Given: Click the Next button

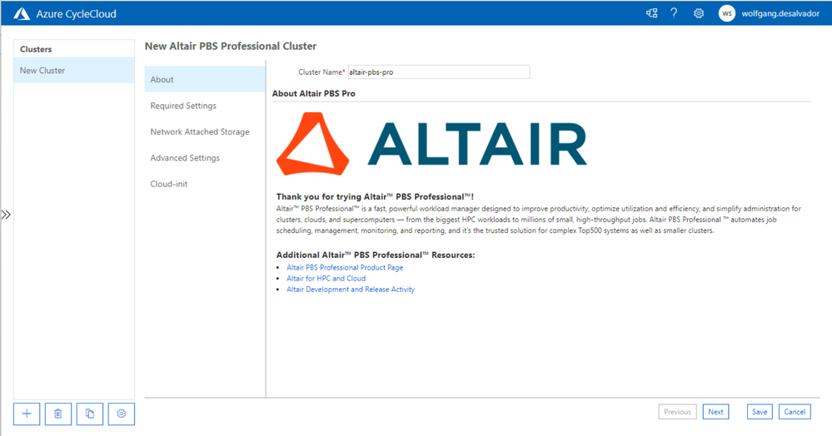Looking at the screenshot, I should [715, 412].
